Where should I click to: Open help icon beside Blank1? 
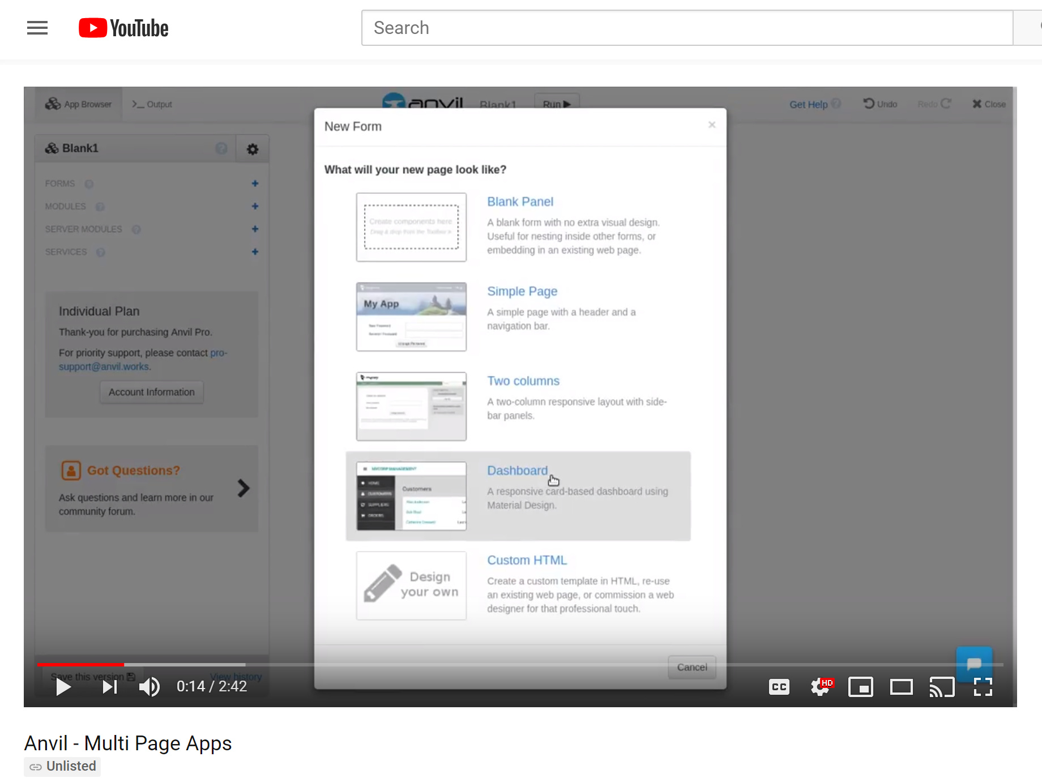coord(221,148)
